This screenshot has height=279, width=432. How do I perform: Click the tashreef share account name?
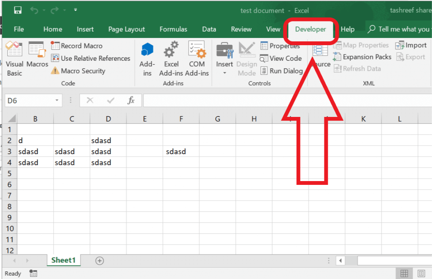(x=410, y=10)
